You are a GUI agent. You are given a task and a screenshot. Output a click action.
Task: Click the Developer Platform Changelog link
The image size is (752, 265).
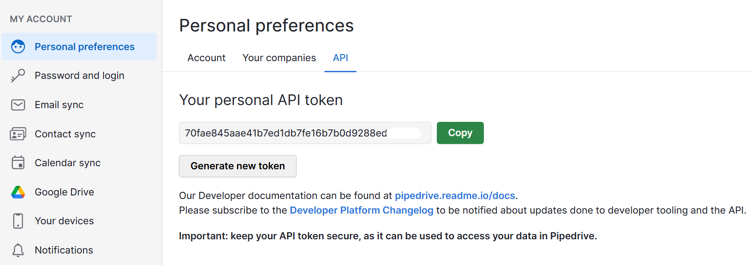tap(361, 210)
